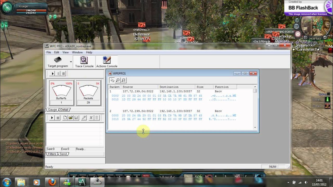The width and height of the screenshot is (333, 187).
Task: Click the network signal icon in tray
Action: 300,182
